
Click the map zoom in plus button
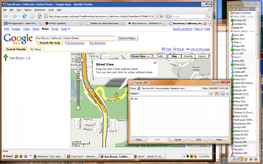pyautogui.click(x=78, y=69)
